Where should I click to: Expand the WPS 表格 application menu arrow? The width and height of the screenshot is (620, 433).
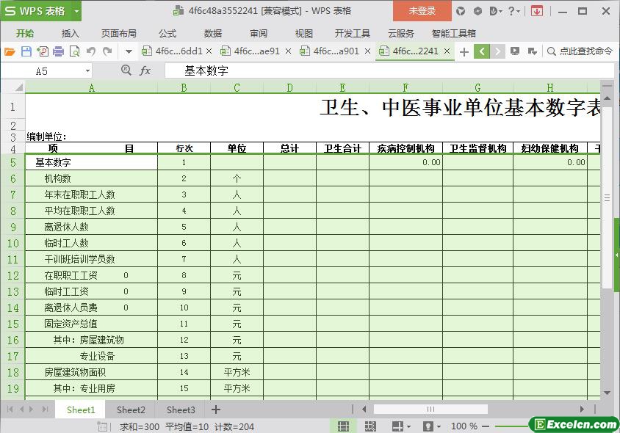pyautogui.click(x=76, y=11)
